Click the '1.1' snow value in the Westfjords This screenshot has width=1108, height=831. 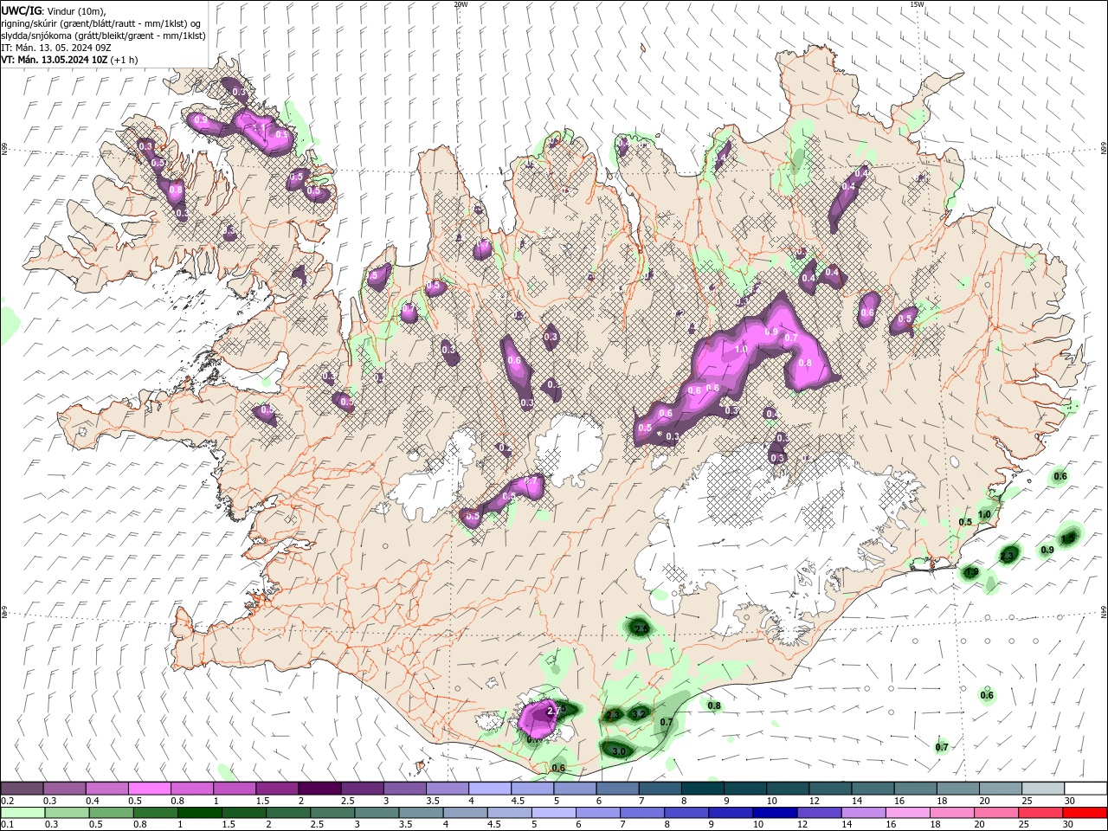pos(259,128)
